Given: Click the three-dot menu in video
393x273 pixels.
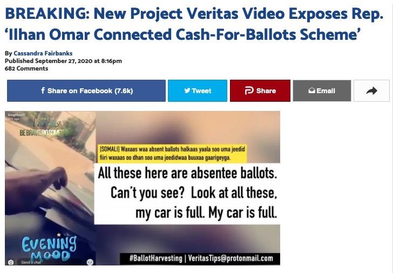Looking at the screenshot, I should click(91, 117).
